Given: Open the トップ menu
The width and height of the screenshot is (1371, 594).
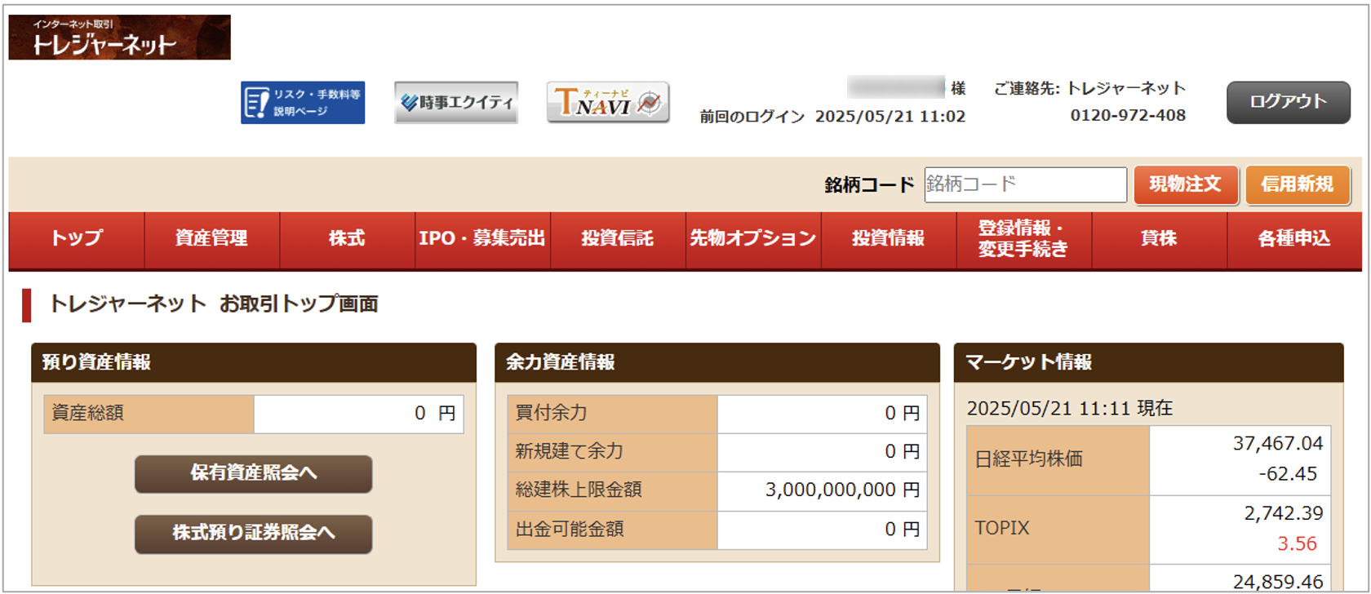Looking at the screenshot, I should tap(77, 239).
